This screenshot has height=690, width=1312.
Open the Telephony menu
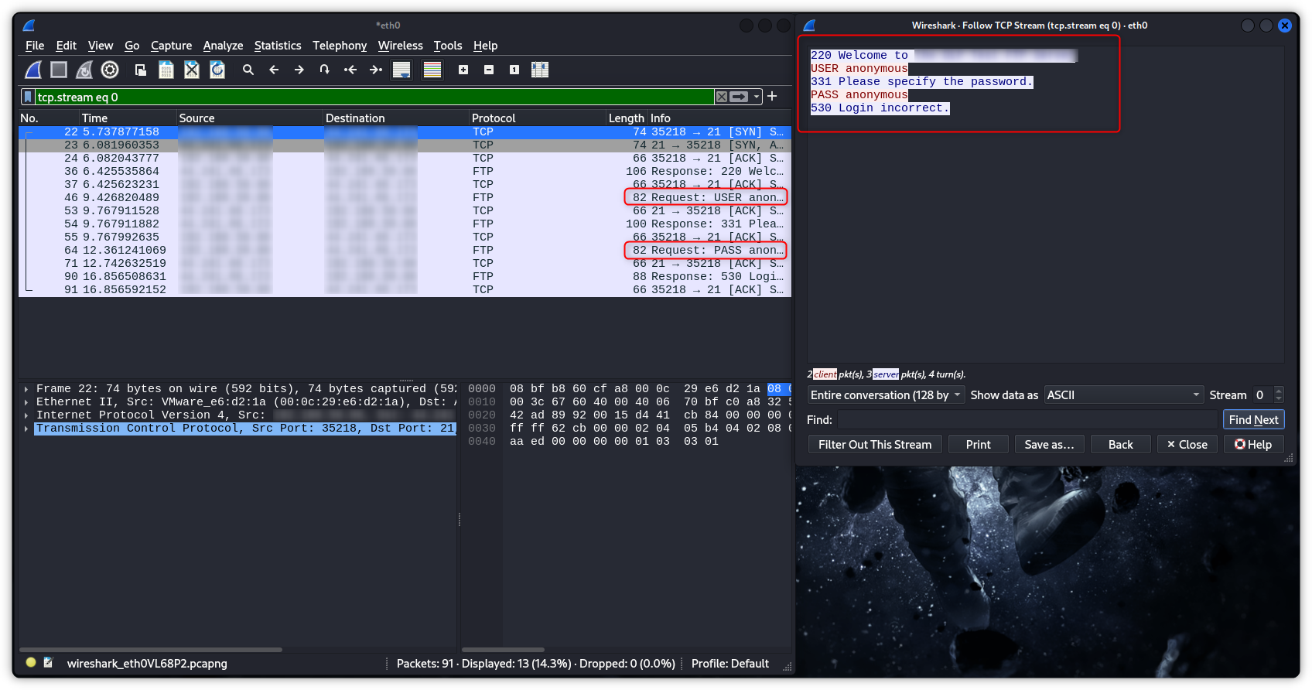click(340, 46)
